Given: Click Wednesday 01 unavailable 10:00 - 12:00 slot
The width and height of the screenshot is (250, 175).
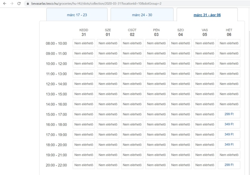Looking at the screenshot, I should (108, 63).
